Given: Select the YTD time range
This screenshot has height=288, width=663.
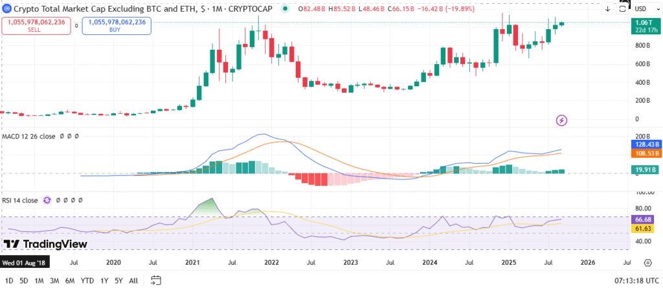Looking at the screenshot, I should 86,280.
